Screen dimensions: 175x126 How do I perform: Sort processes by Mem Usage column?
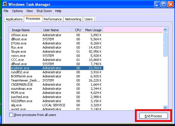click(93, 30)
